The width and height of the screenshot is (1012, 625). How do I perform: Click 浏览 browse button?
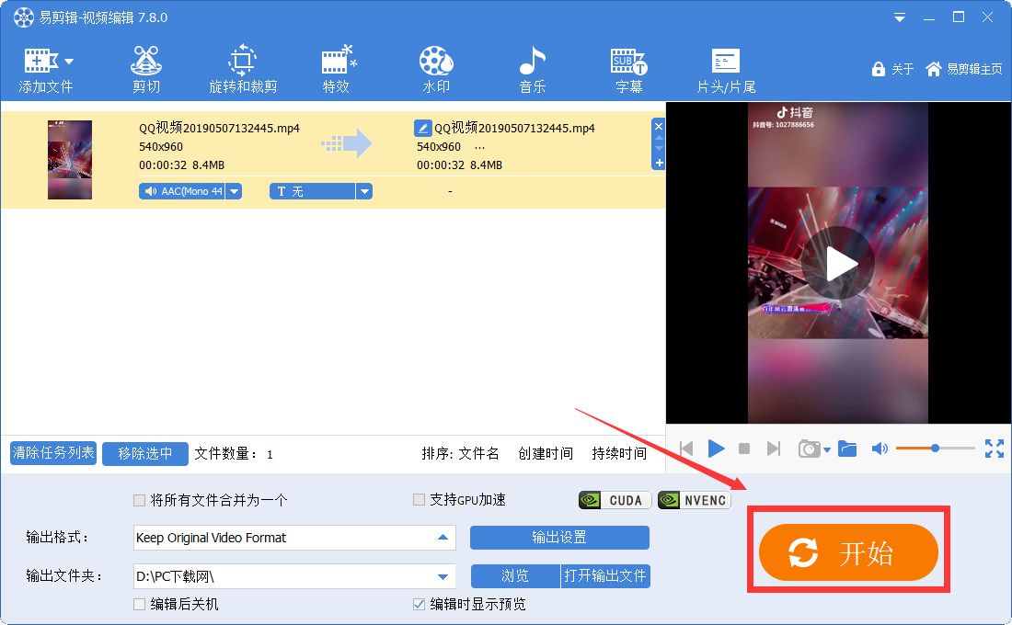tap(515, 575)
